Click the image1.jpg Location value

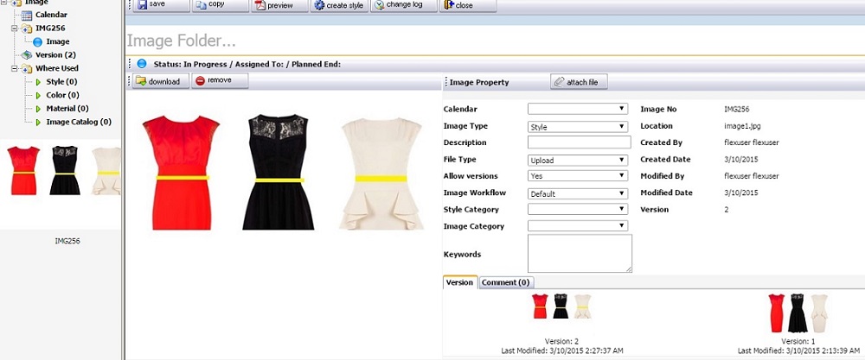click(x=742, y=126)
